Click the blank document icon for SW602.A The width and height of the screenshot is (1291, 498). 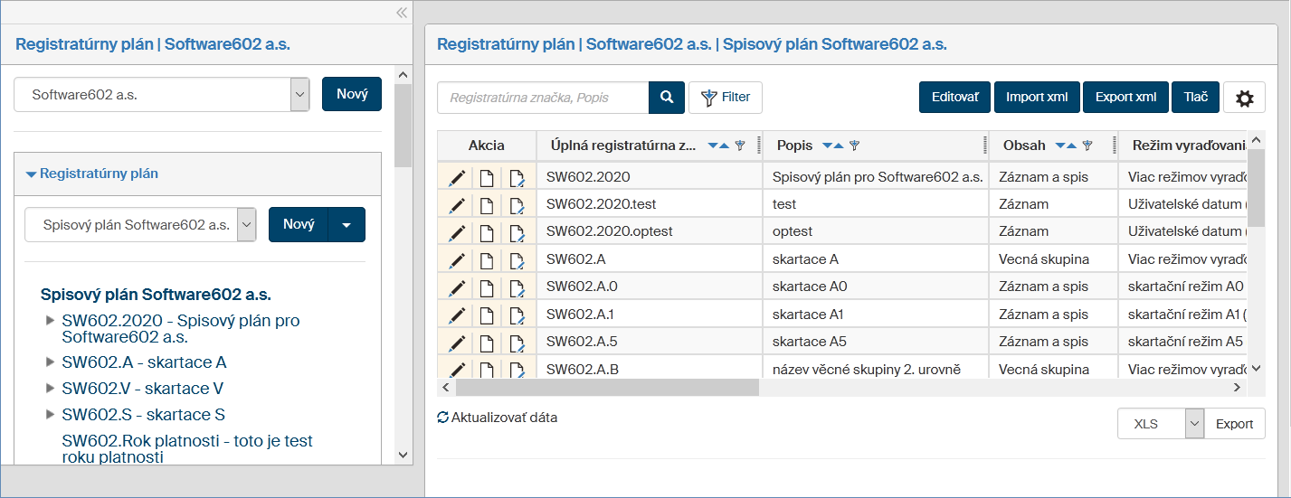(x=487, y=260)
